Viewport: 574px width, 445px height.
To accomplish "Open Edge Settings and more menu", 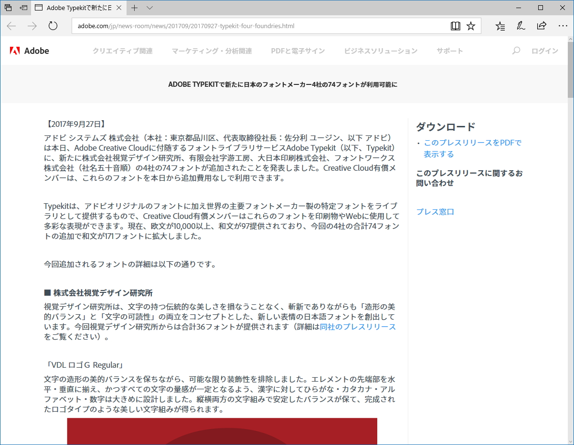I will [x=563, y=26].
